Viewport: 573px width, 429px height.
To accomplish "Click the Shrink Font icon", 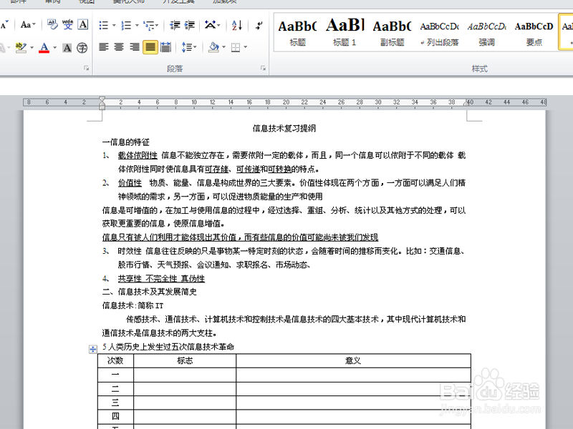I will pos(4,25).
